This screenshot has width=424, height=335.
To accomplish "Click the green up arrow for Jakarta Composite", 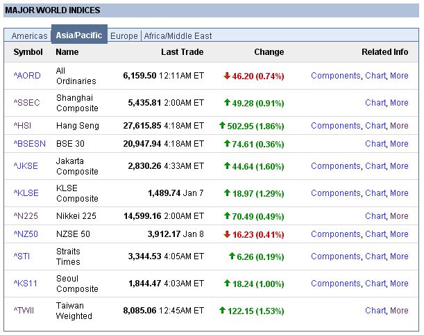I will coord(227,165).
